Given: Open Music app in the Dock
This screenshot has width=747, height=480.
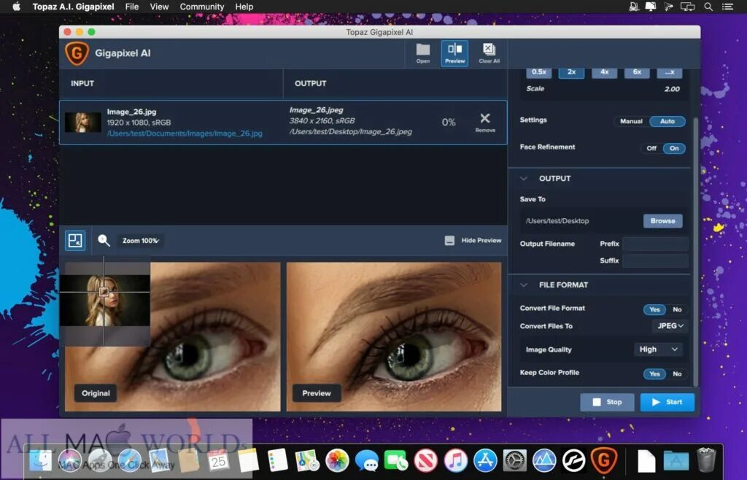Looking at the screenshot, I should (x=455, y=460).
